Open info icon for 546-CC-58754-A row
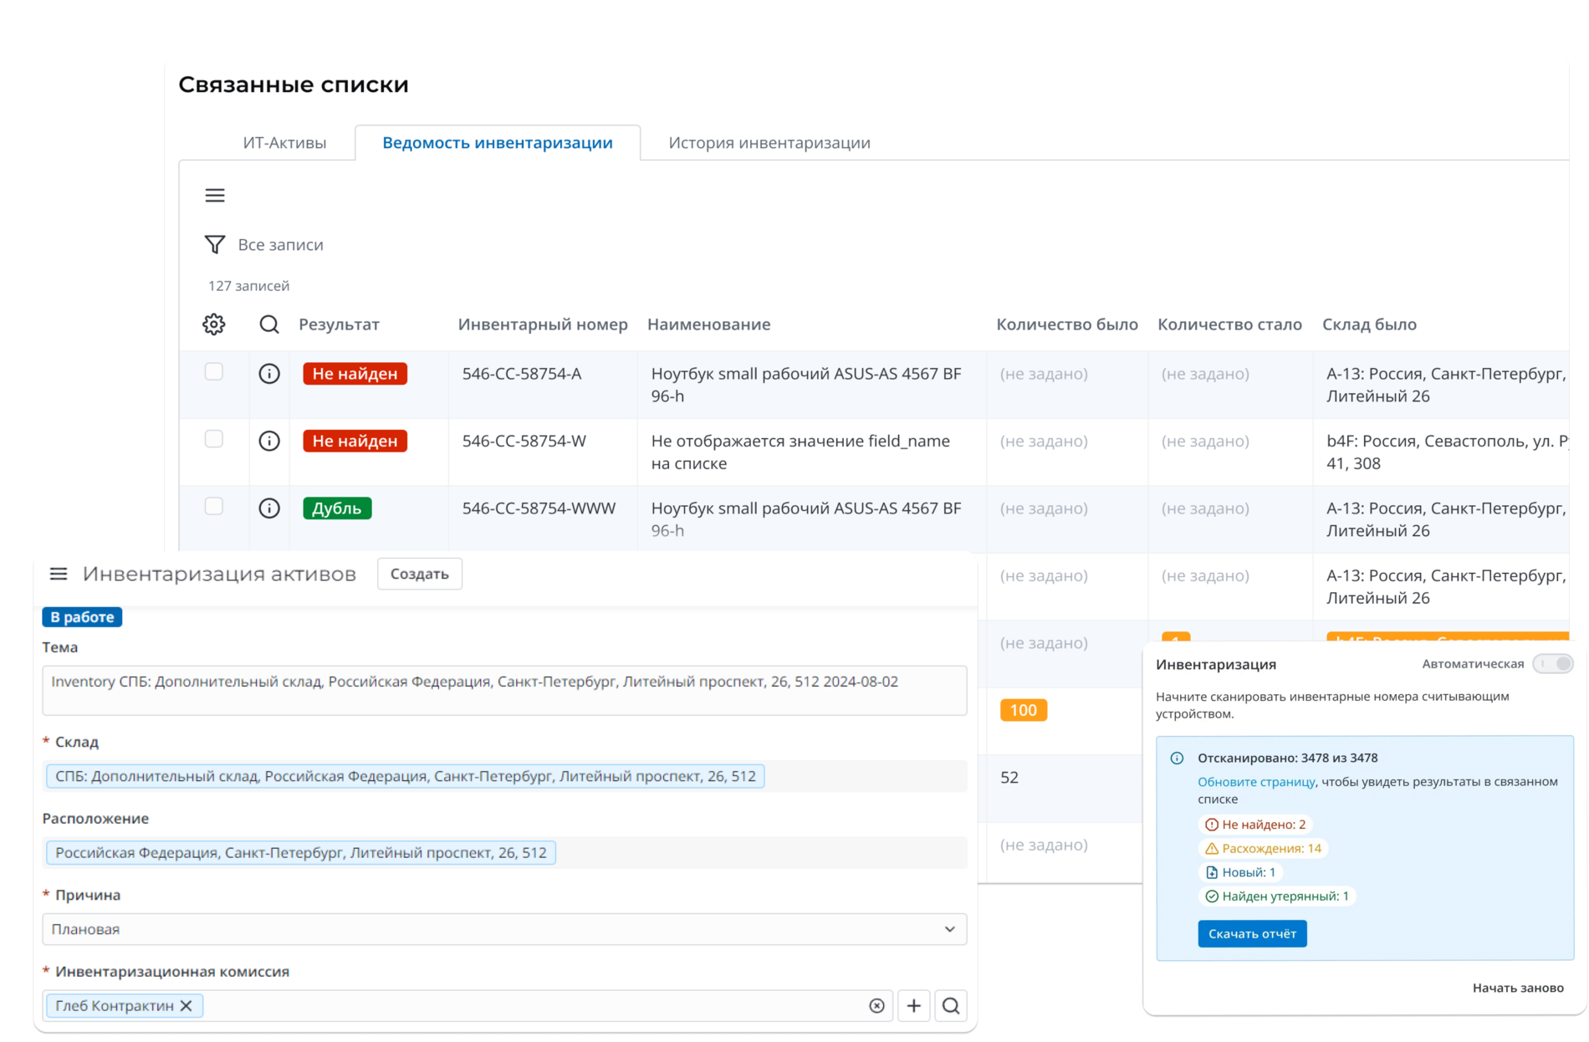This screenshot has height=1042, width=1589. (x=269, y=374)
